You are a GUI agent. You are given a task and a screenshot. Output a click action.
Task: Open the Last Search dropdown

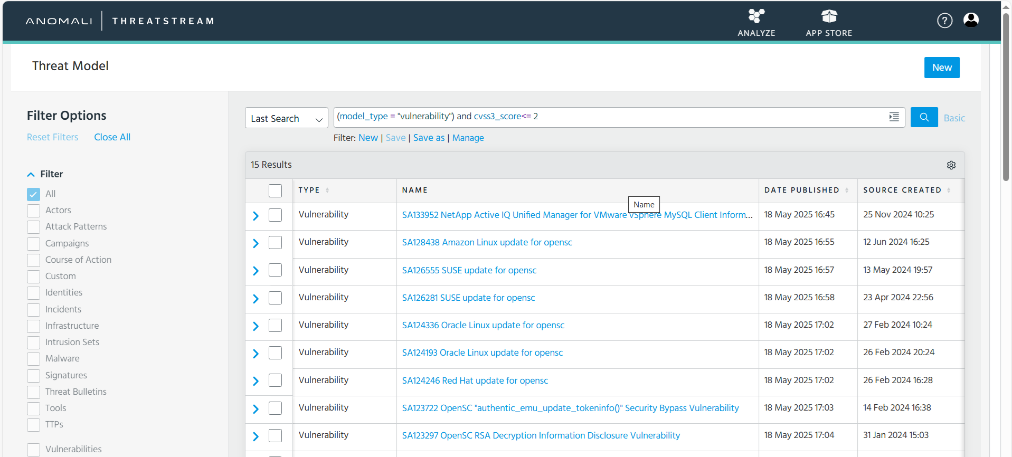(x=286, y=118)
